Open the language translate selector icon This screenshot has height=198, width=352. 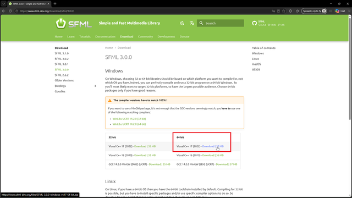[x=192, y=23]
